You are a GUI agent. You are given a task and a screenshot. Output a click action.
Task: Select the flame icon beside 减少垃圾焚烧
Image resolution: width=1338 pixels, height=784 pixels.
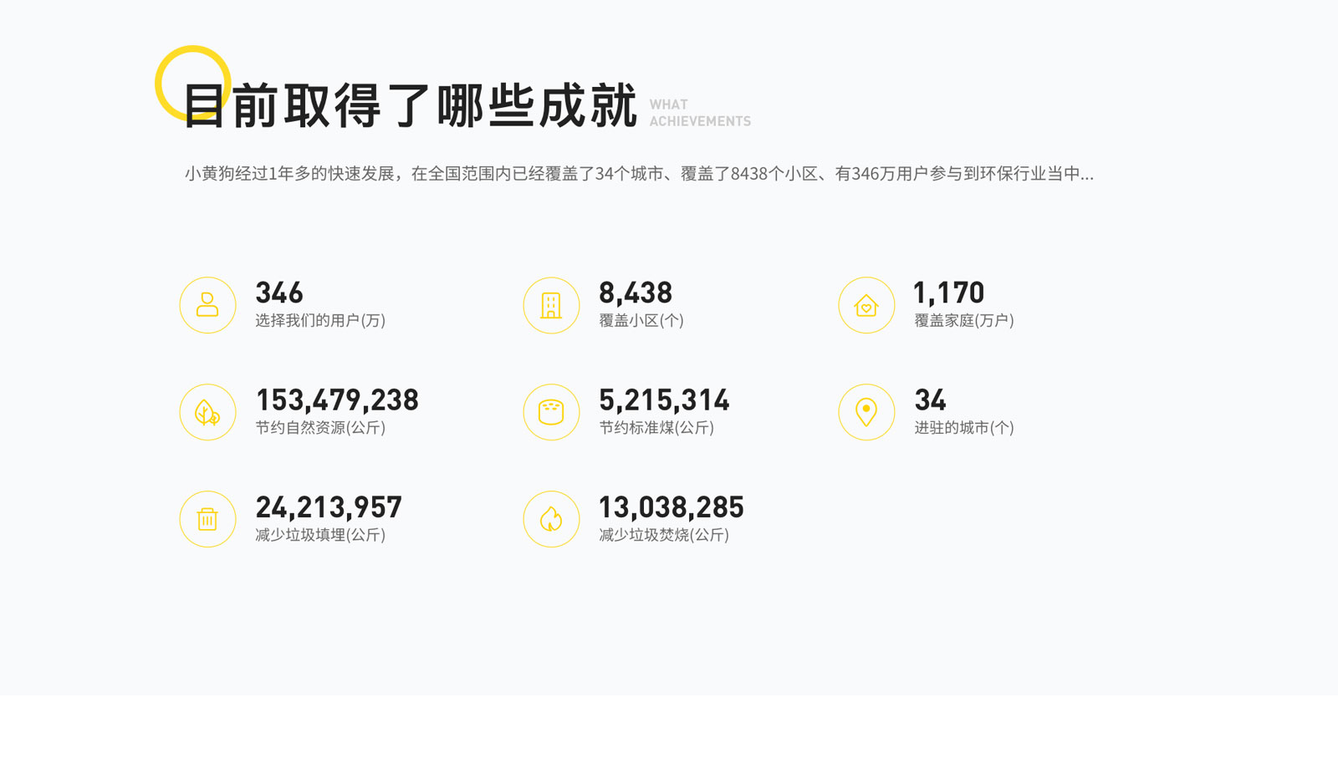pos(551,519)
